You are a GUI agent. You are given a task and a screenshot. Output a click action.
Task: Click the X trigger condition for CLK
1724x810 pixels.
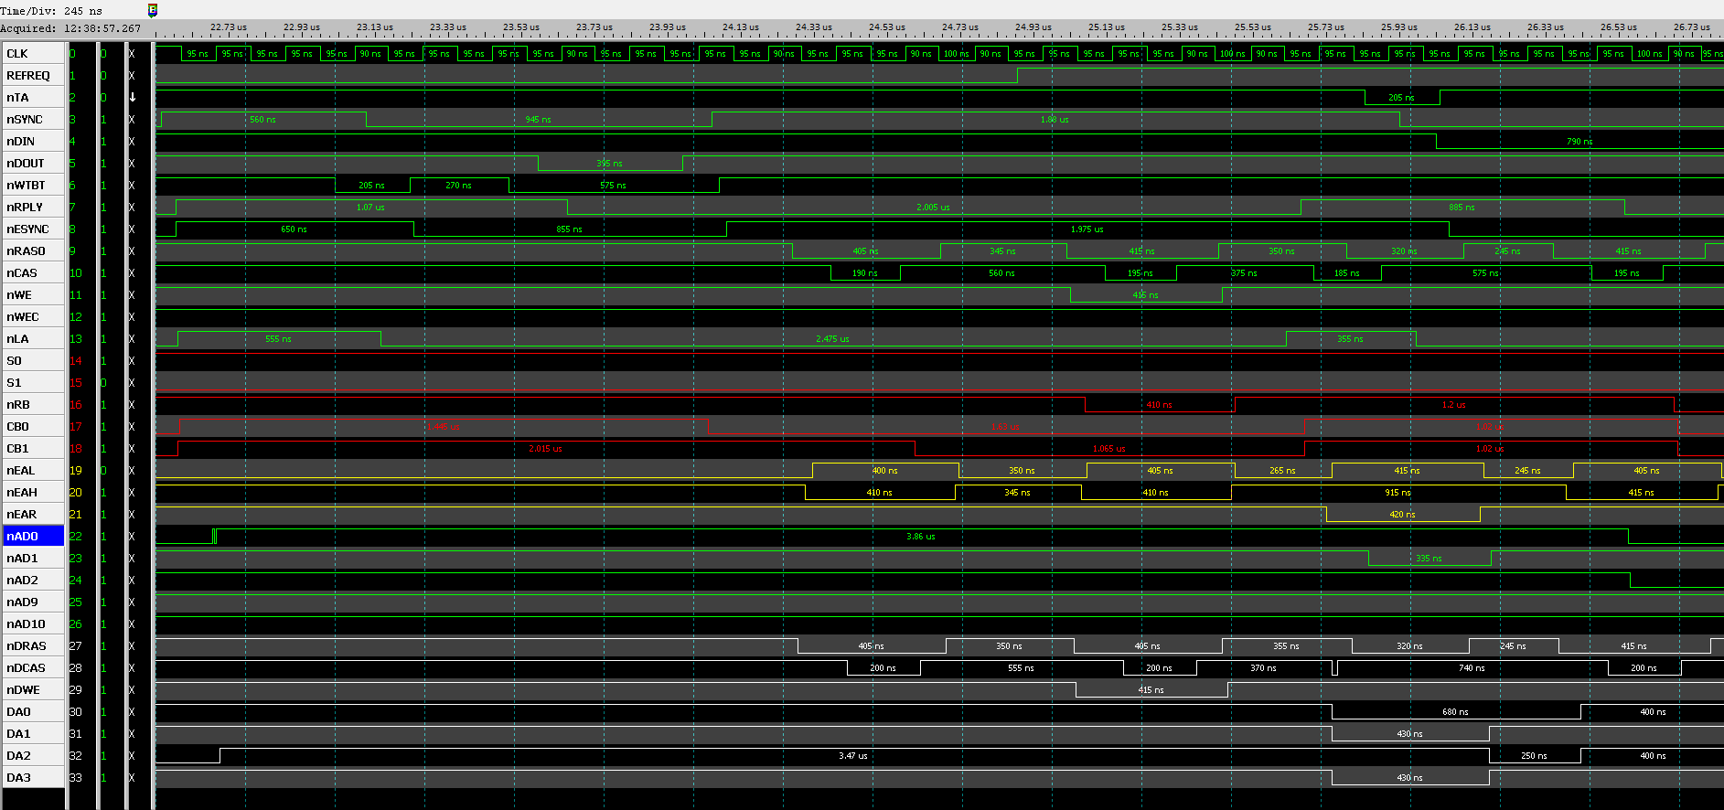[x=133, y=54]
